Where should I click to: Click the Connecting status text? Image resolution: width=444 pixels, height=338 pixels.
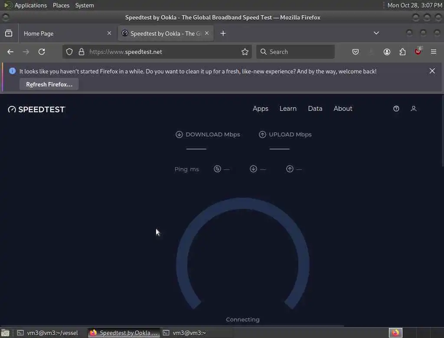pyautogui.click(x=243, y=320)
